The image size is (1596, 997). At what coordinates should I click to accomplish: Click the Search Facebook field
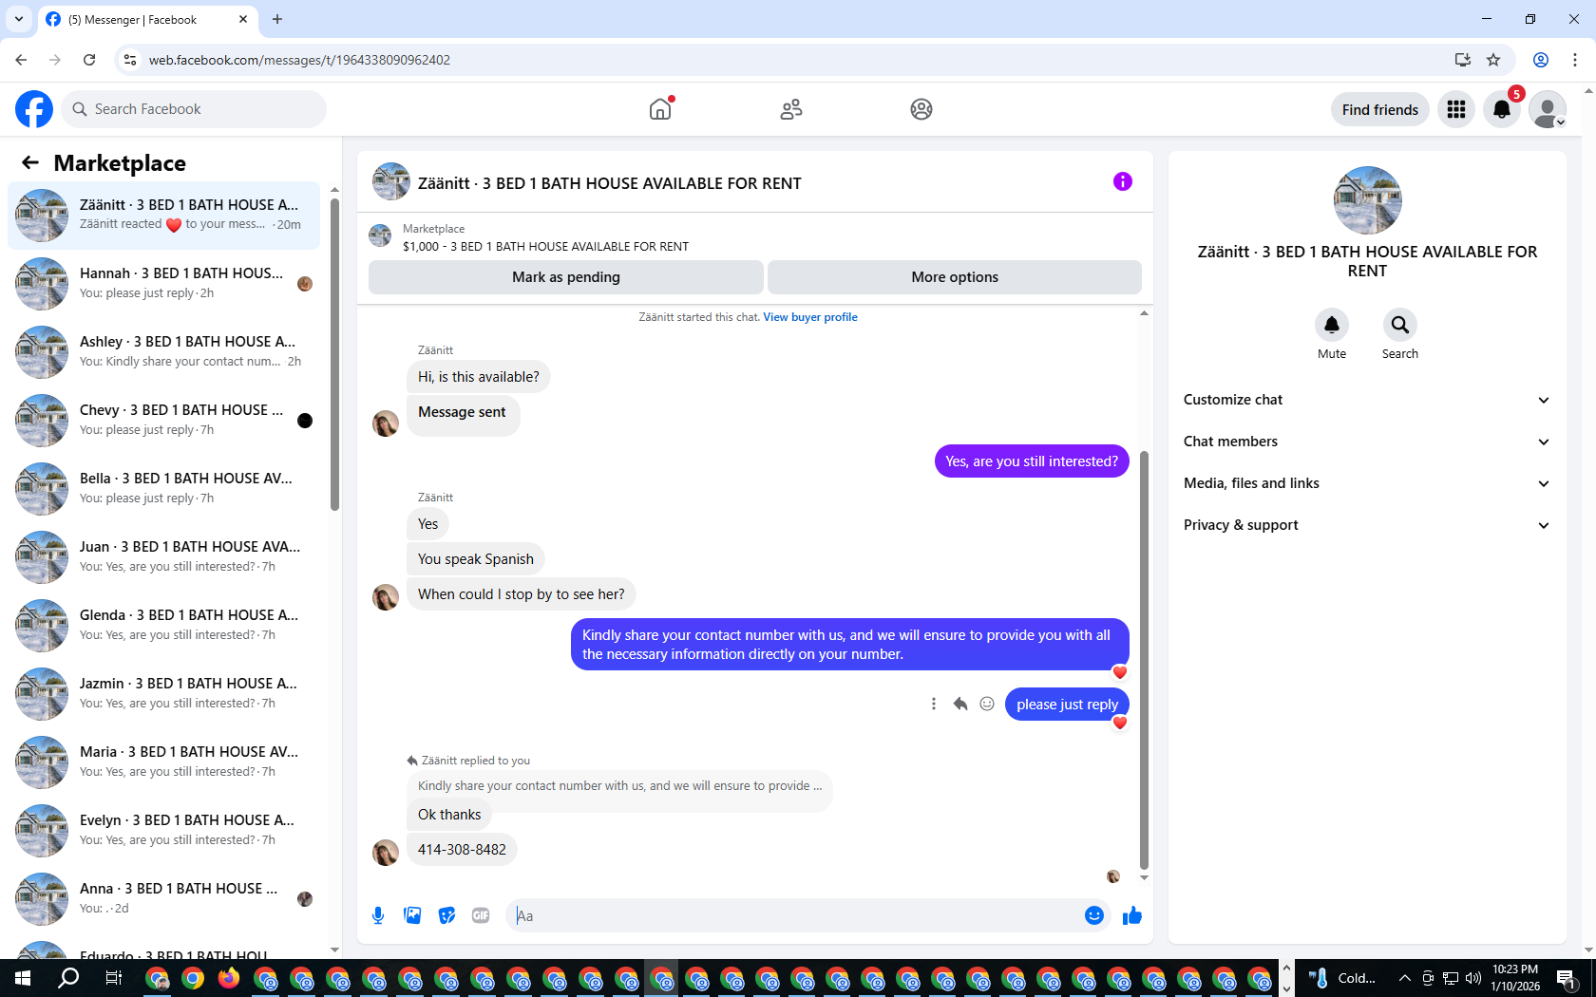[x=194, y=109]
